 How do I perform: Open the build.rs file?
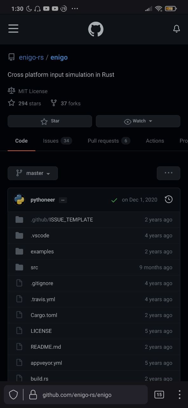pos(39,379)
